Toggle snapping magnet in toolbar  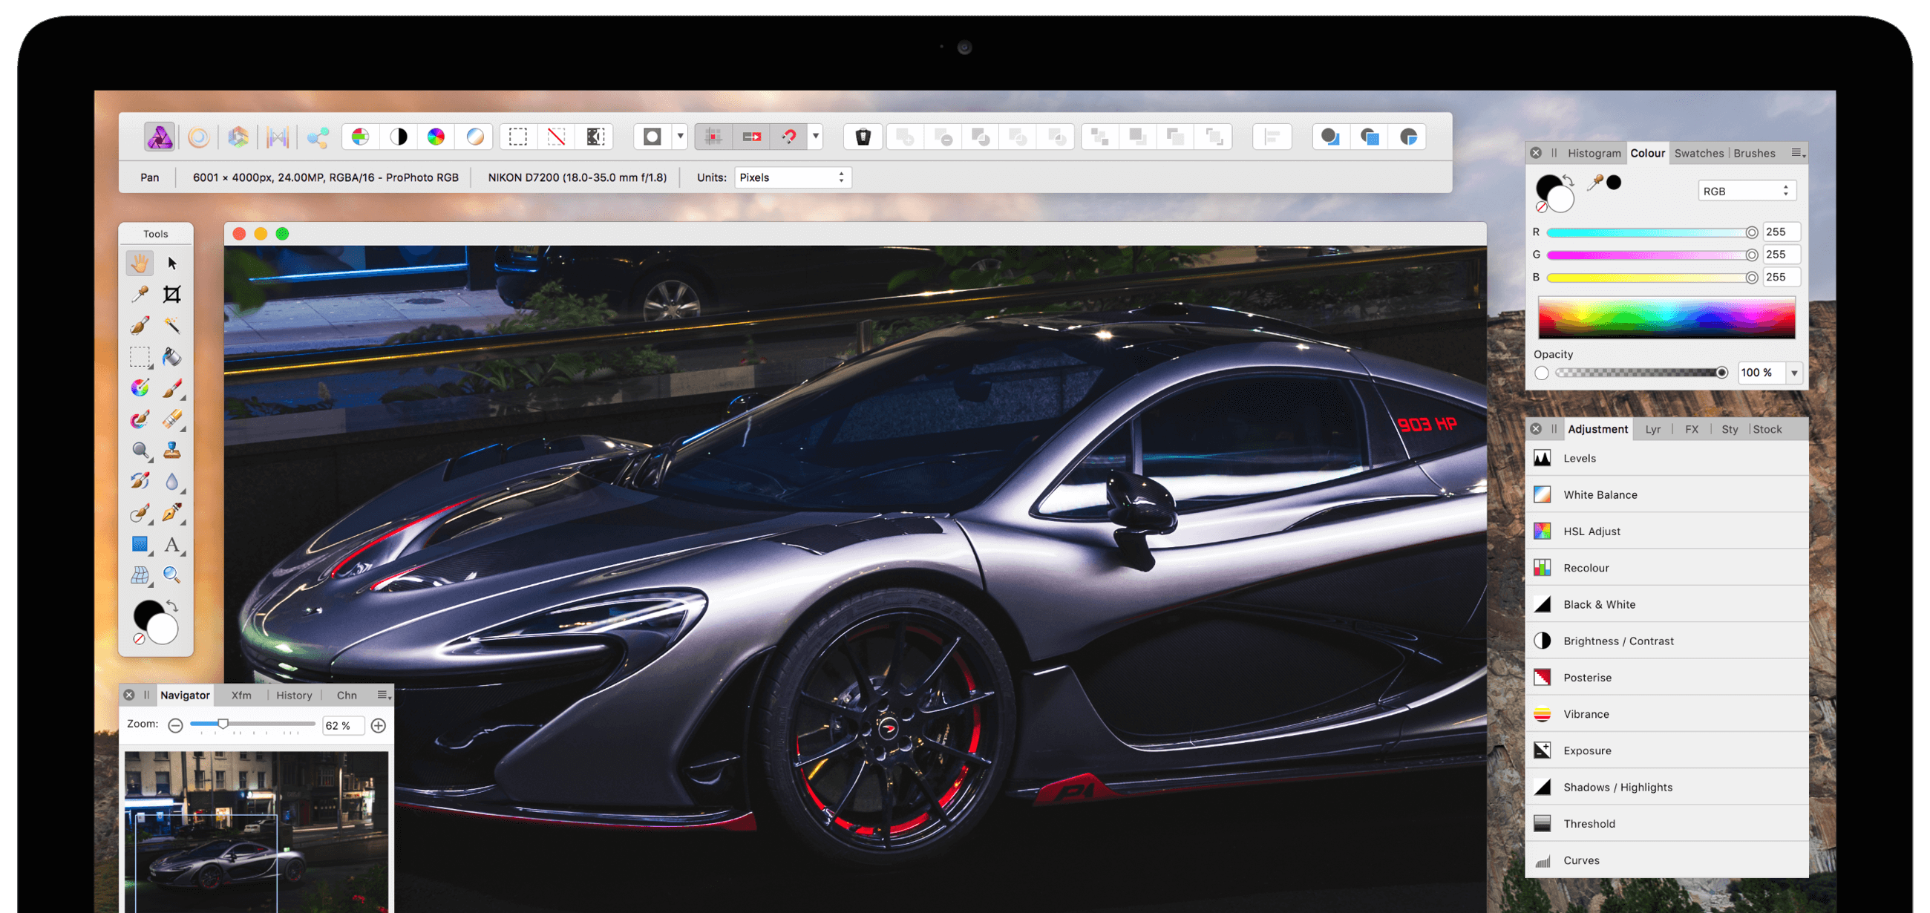789,137
